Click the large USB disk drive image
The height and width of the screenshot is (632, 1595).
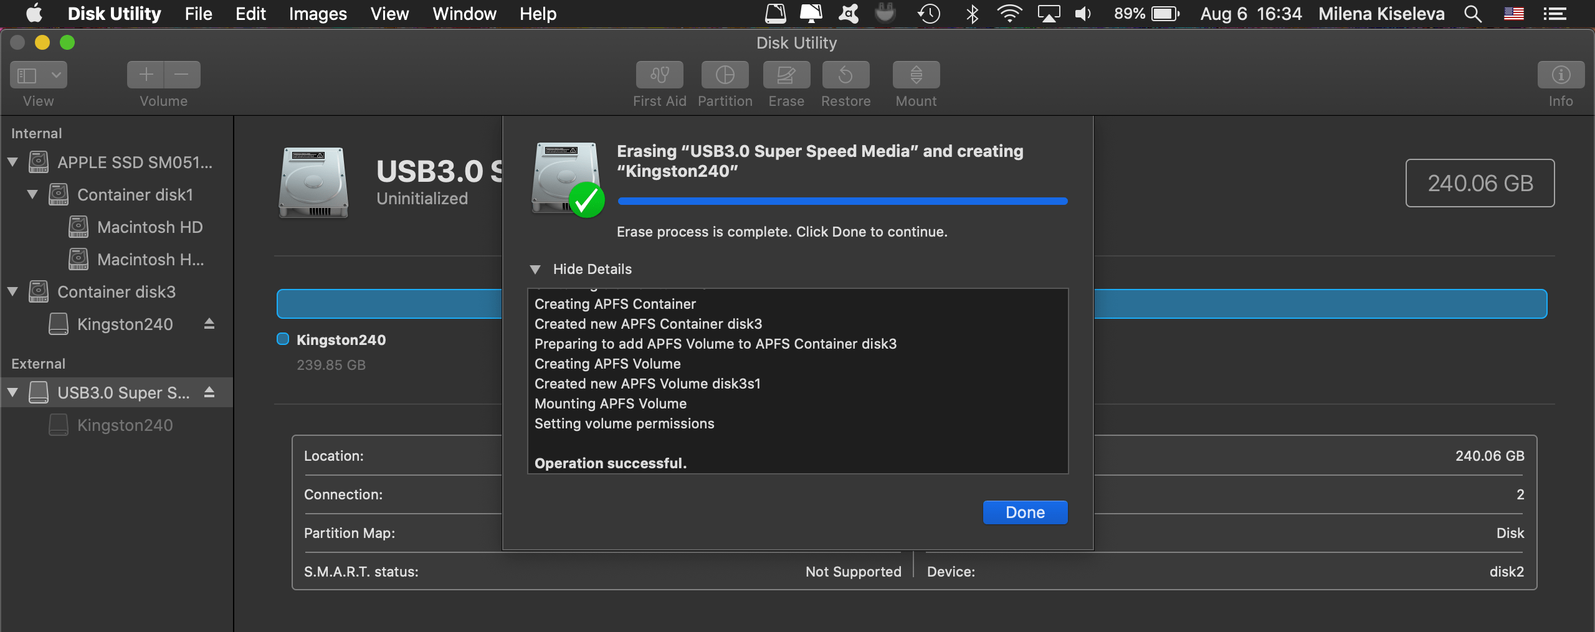coord(313,182)
